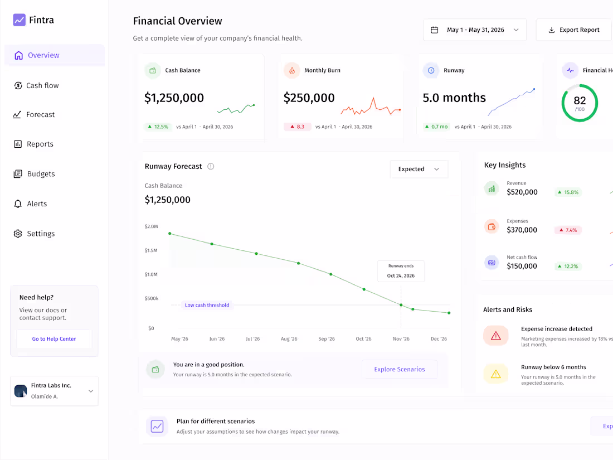
Task: Click the Fintra logo icon
Action: [19, 20]
